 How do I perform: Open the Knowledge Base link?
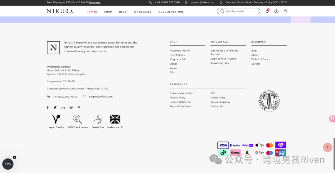220,63
